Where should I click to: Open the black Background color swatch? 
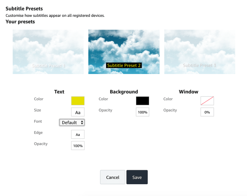coord(142,101)
